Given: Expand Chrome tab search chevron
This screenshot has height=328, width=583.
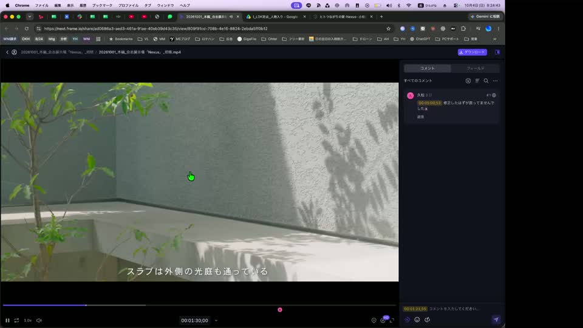Looking at the screenshot, I should click(x=30, y=17).
